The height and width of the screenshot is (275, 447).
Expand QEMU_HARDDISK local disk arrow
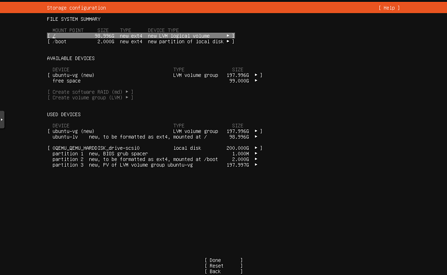tap(256, 148)
